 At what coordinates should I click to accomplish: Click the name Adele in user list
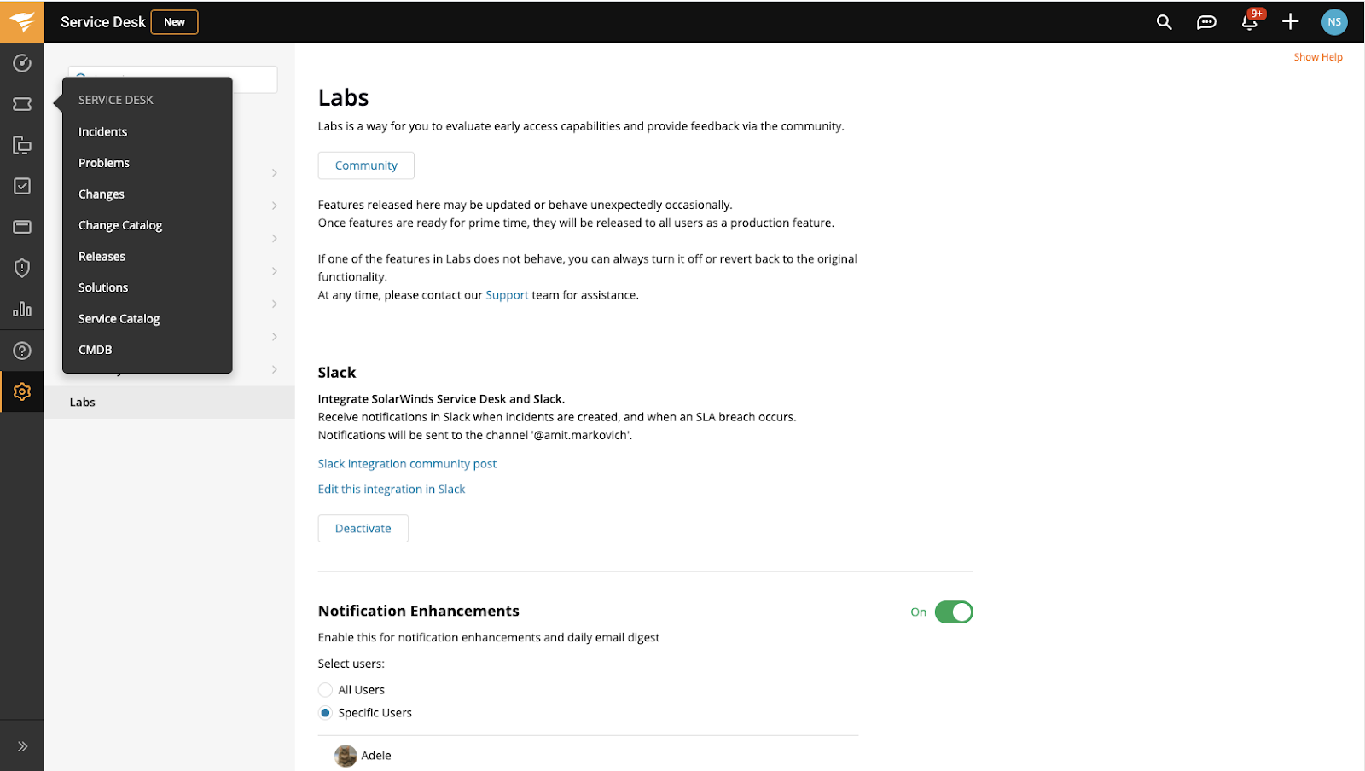pos(376,756)
